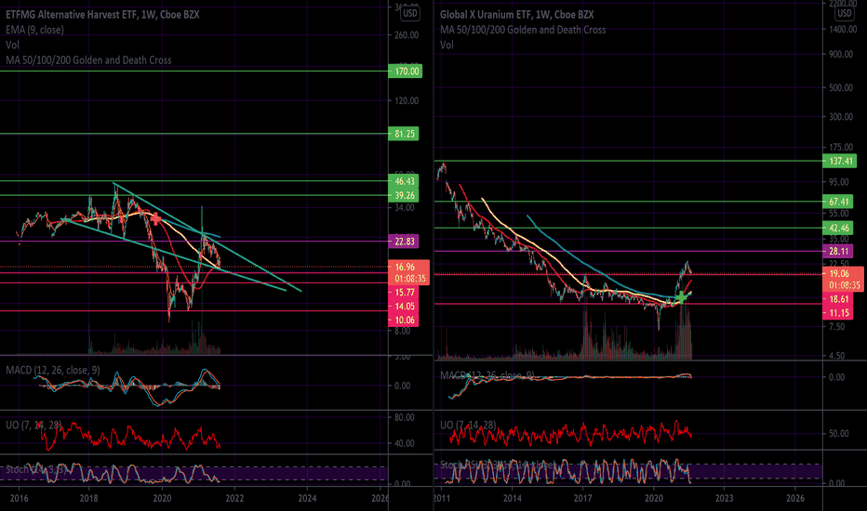Click the 2011 time axis label
Image resolution: width=867 pixels, height=511 pixels.
tap(442, 498)
